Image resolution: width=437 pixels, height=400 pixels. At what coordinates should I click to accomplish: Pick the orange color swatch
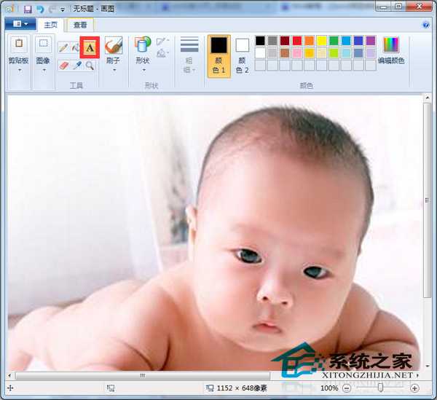click(310, 41)
